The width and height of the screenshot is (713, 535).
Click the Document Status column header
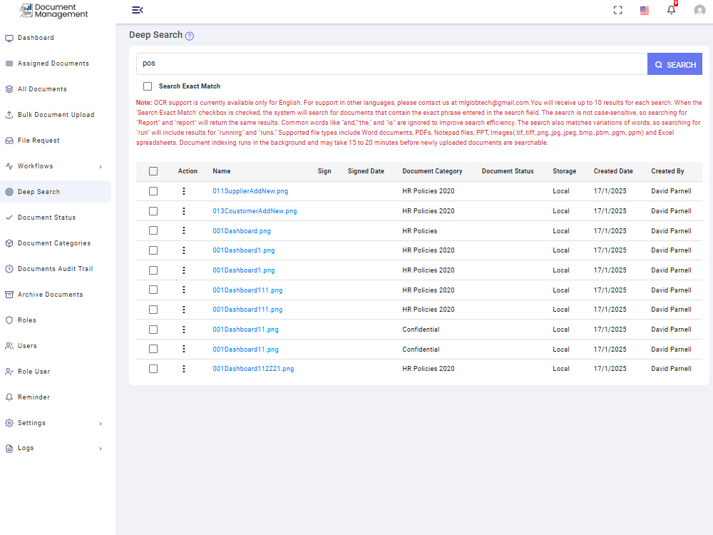click(x=508, y=171)
